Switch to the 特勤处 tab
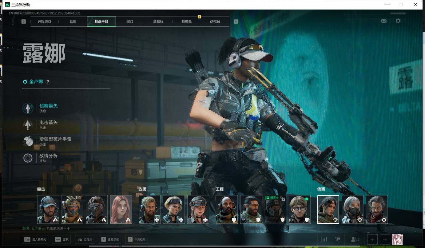The width and height of the screenshot is (425, 248). [x=187, y=22]
